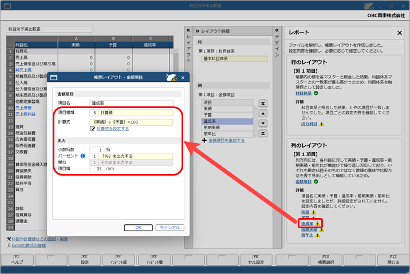Move item to top in column list
This screenshot has width=410, height=274.
pos(263,104)
